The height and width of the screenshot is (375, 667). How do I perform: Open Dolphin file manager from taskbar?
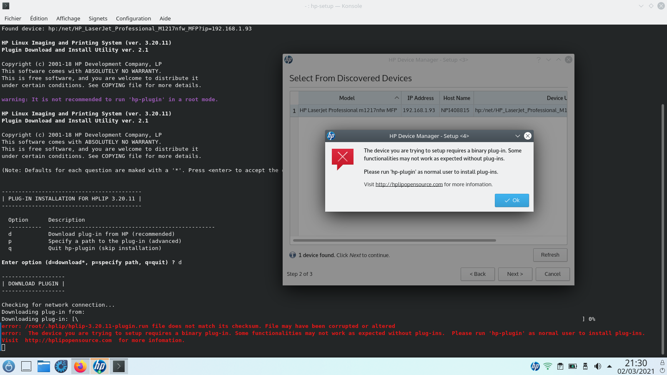(44, 366)
